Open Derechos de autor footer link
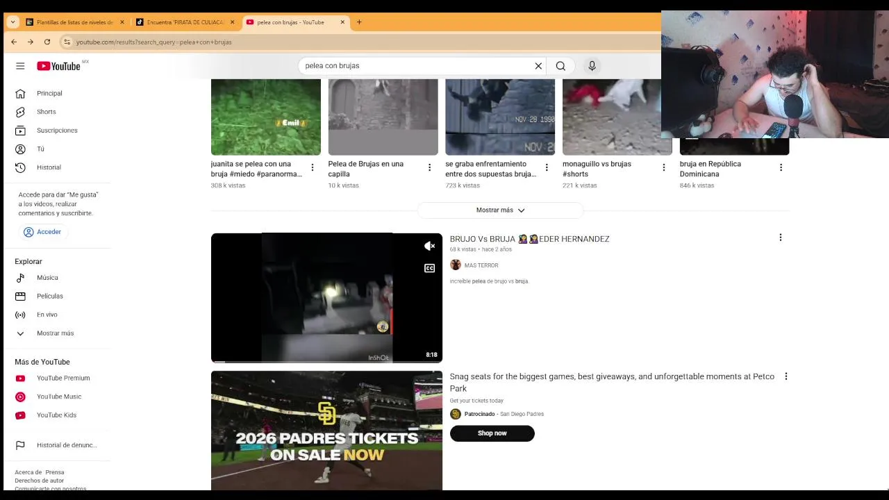The image size is (889, 500). (39, 481)
